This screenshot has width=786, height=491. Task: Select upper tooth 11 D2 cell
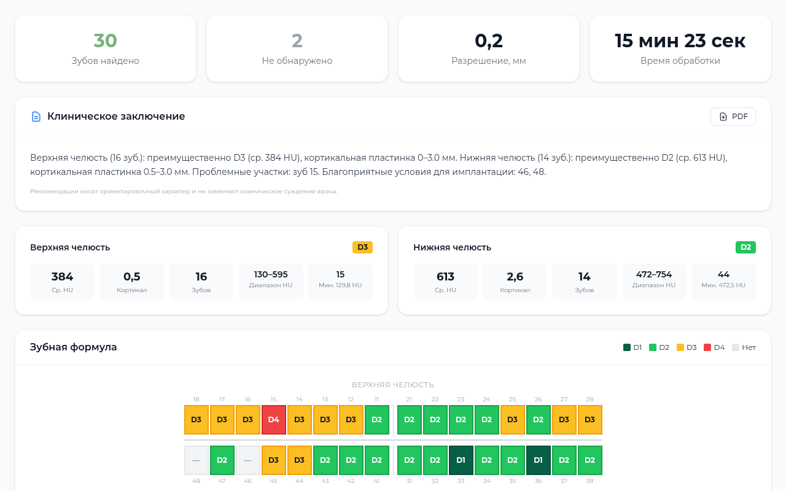376,420
